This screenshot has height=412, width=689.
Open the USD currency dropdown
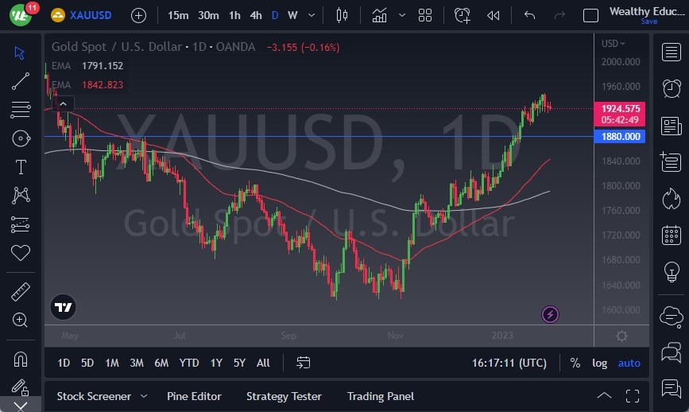click(x=613, y=44)
